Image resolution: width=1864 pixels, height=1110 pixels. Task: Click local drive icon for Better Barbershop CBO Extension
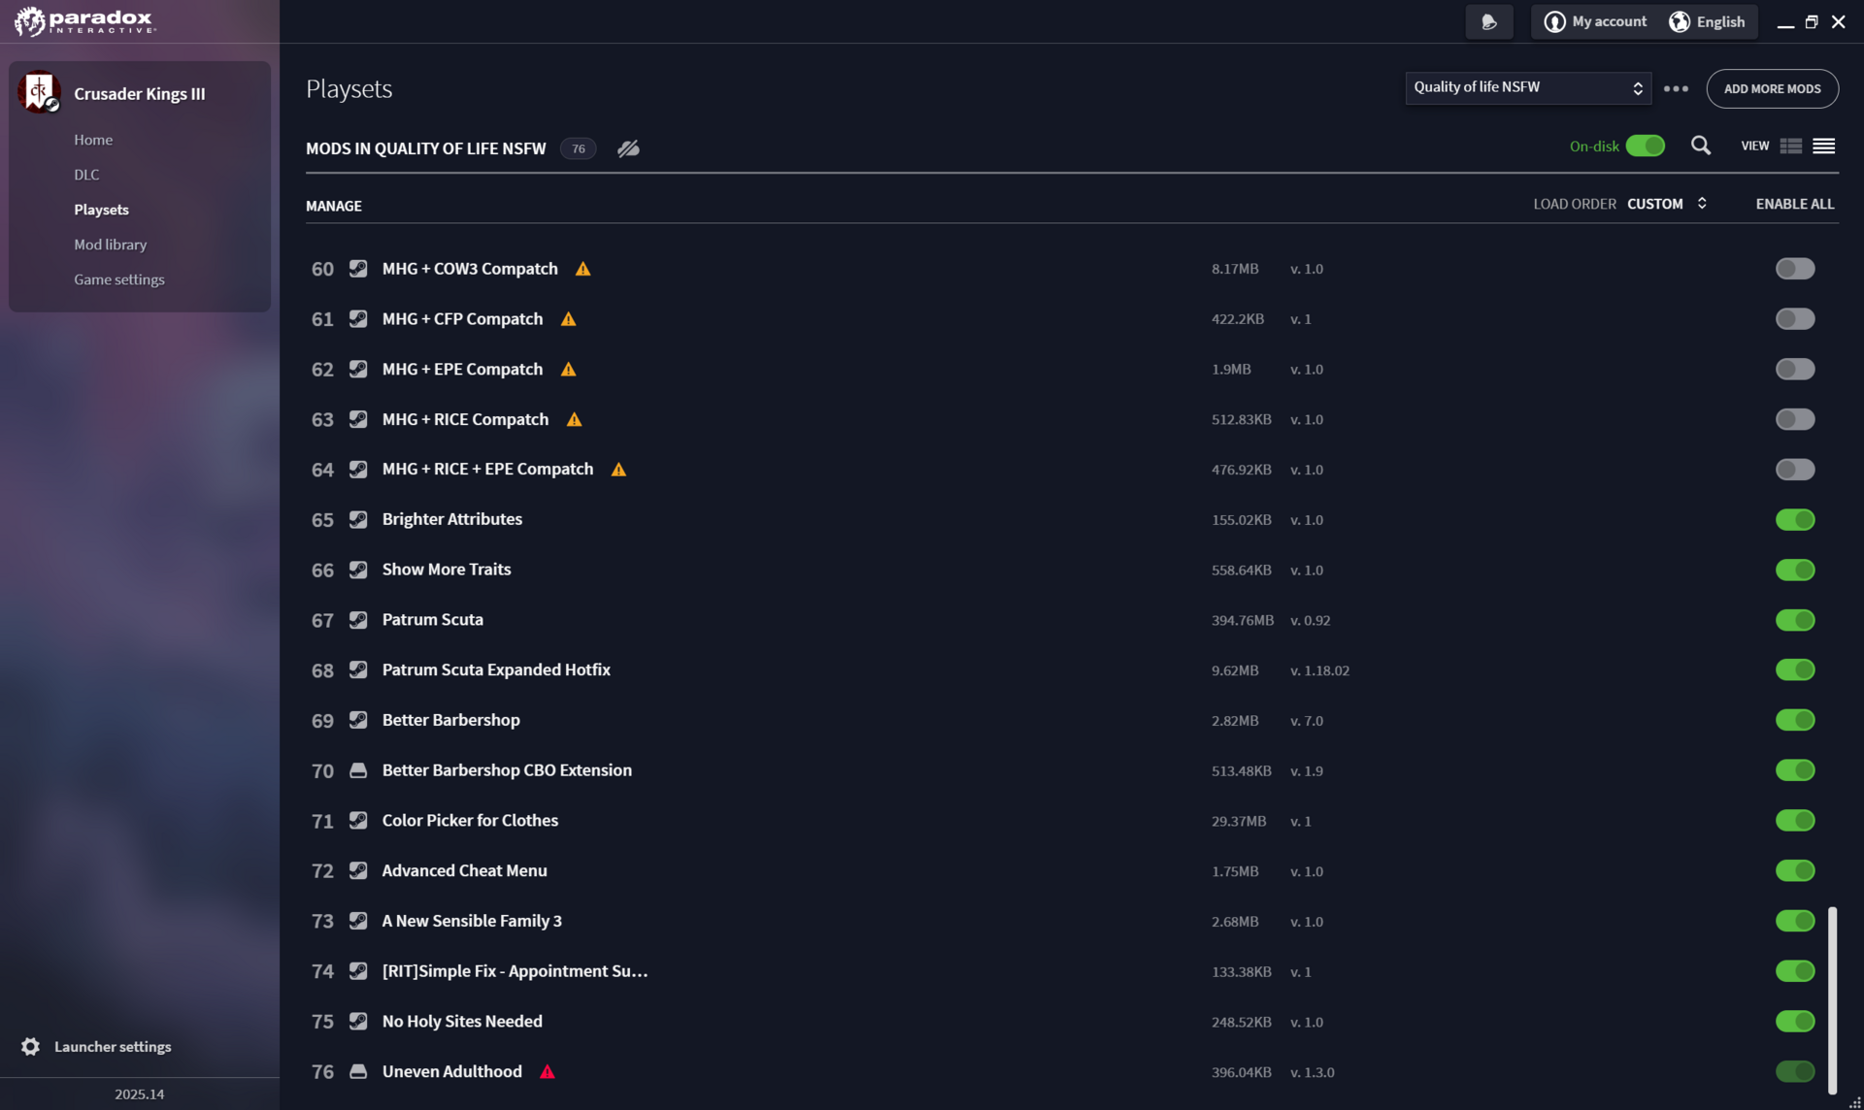358,770
